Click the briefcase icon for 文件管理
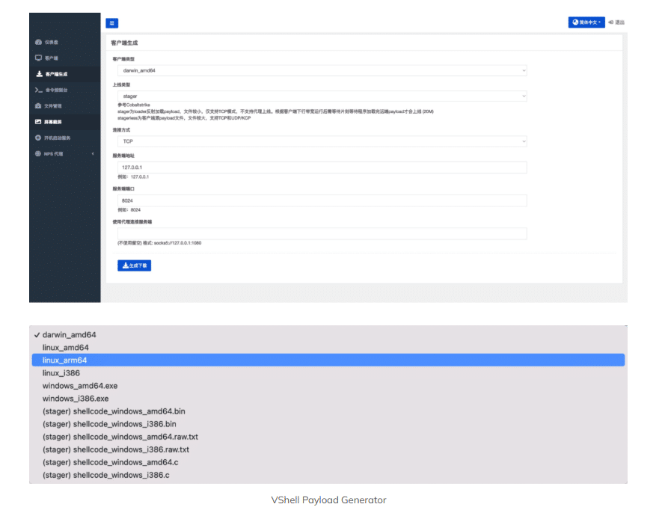The height and width of the screenshot is (513, 668). [x=38, y=105]
